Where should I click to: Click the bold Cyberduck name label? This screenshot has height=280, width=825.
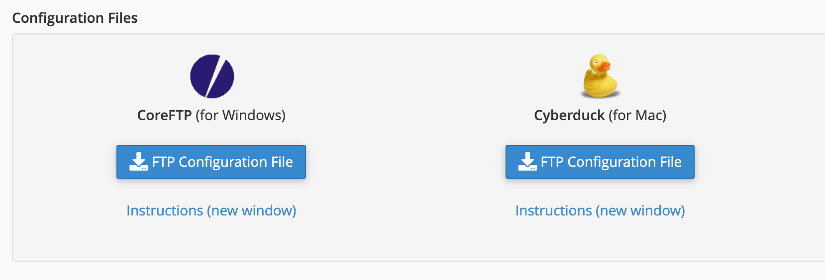569,115
